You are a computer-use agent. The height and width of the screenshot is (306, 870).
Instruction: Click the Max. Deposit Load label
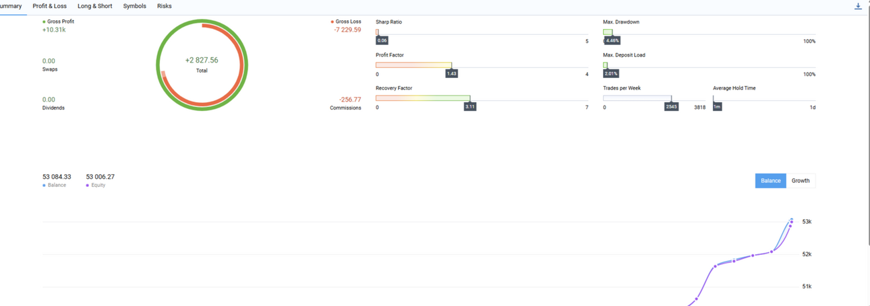(x=624, y=55)
